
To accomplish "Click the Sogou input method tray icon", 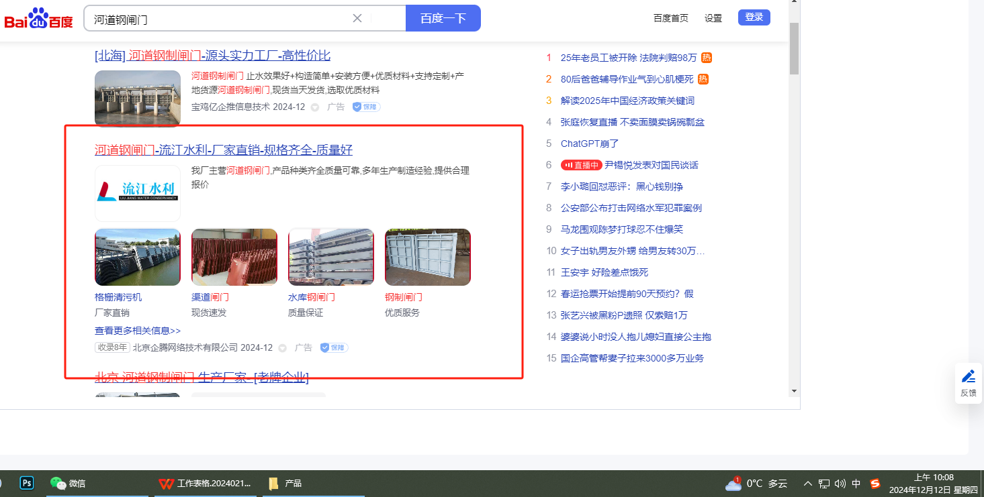I will [x=875, y=483].
